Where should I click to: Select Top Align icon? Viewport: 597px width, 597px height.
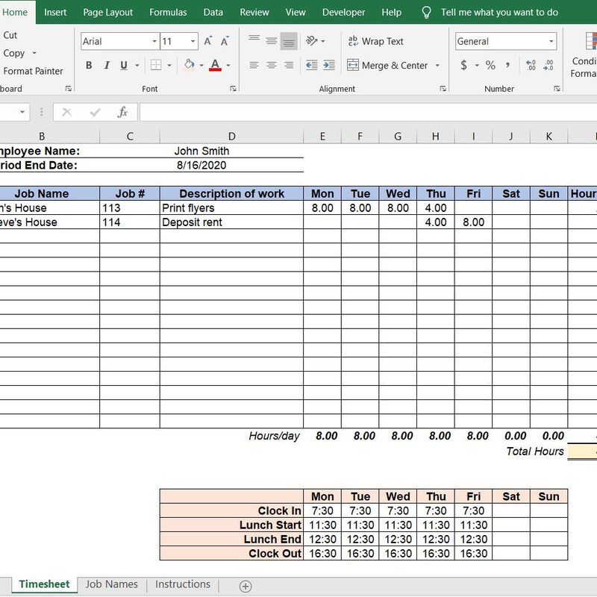tap(254, 40)
